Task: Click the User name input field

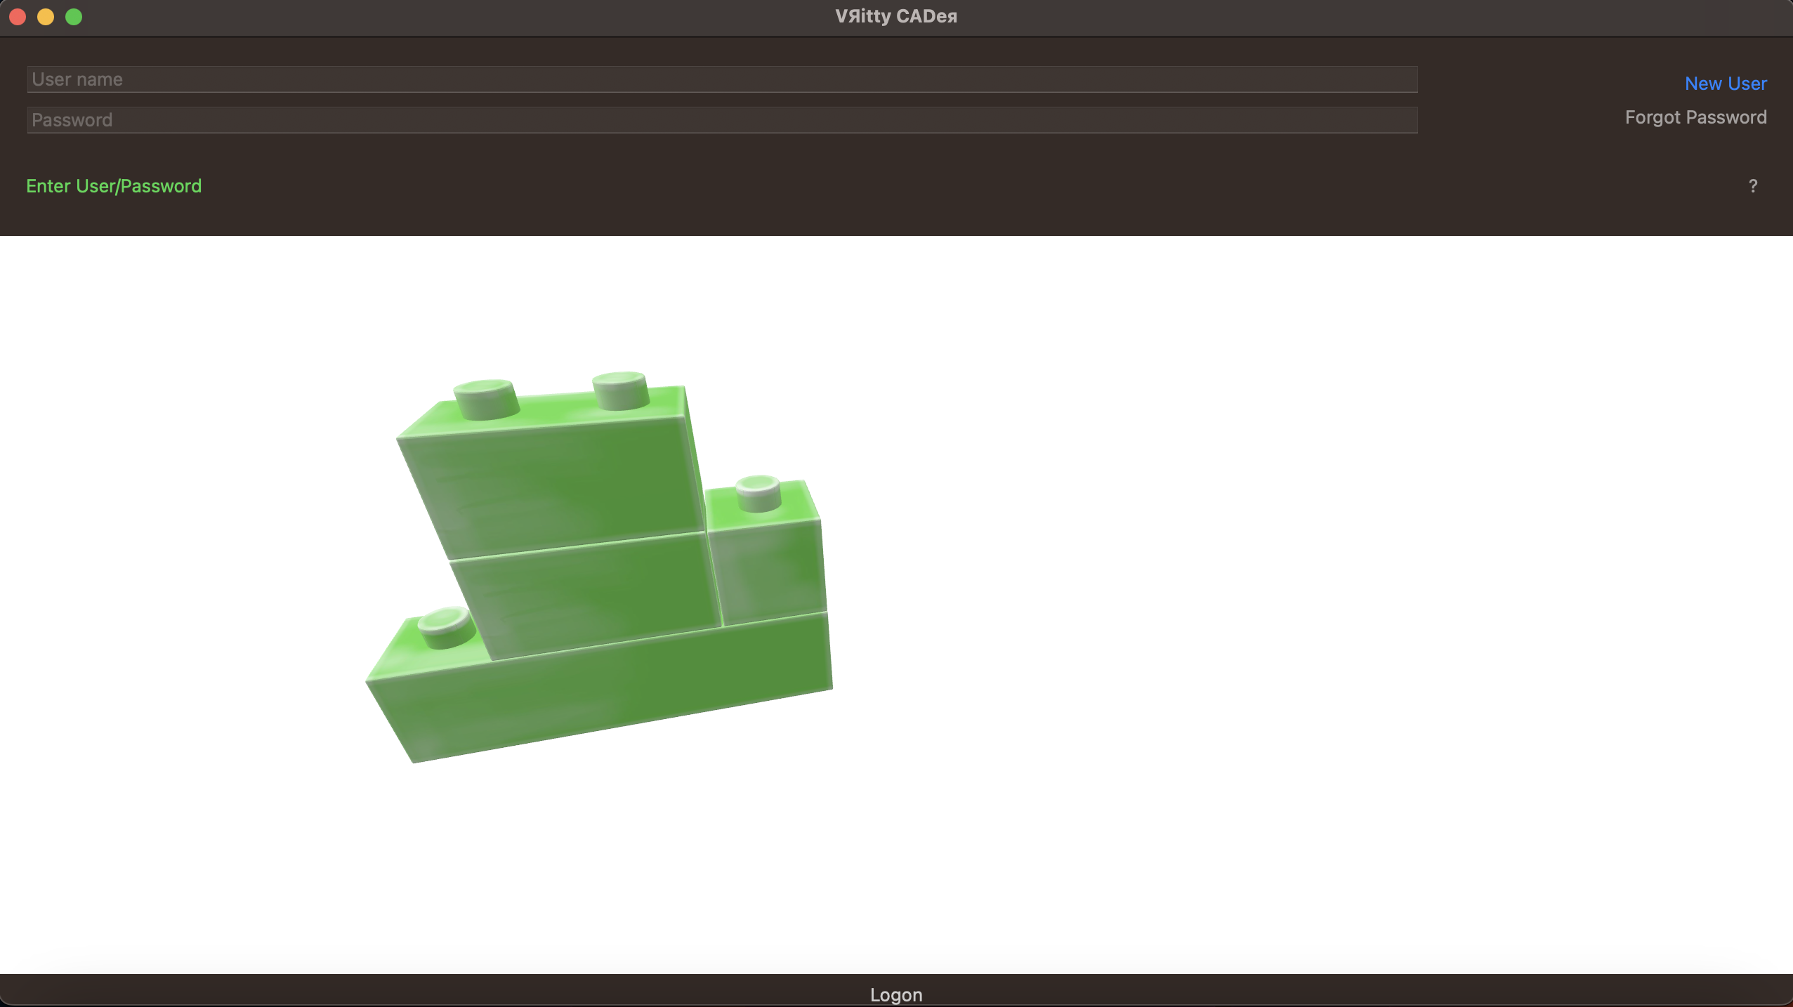Action: pyautogui.click(x=722, y=79)
